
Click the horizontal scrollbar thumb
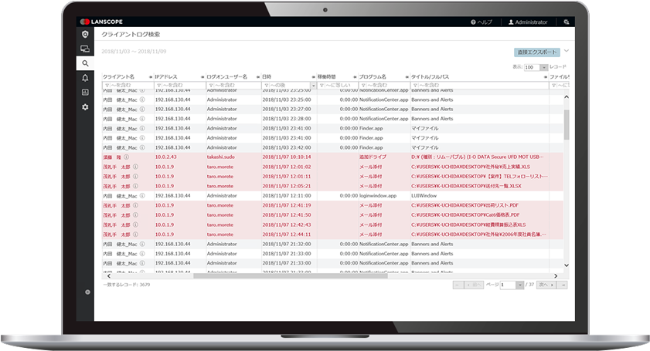(290, 276)
